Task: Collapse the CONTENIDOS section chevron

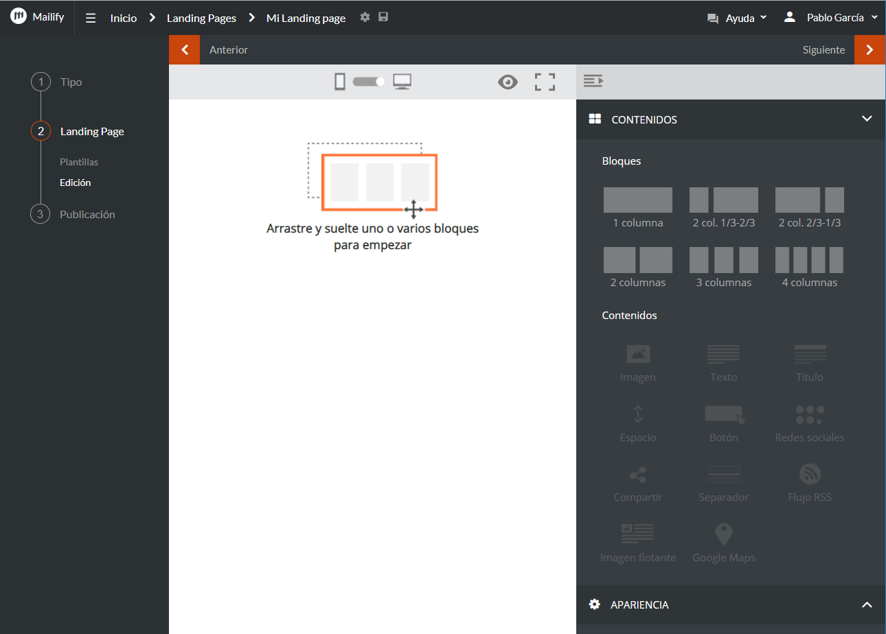Action: [x=867, y=119]
